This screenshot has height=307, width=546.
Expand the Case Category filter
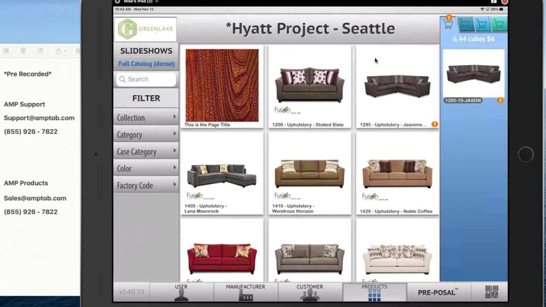[x=146, y=152]
